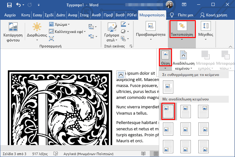The height and width of the screenshot is (157, 235).
Task: Choose middle right position with text wrapping
Action: coord(203,129)
